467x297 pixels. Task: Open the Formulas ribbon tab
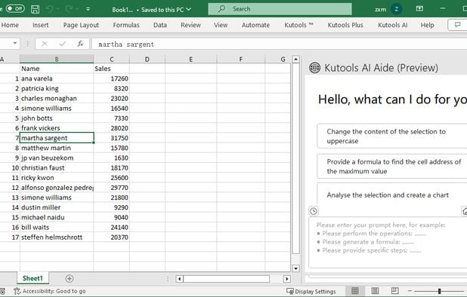pos(126,25)
